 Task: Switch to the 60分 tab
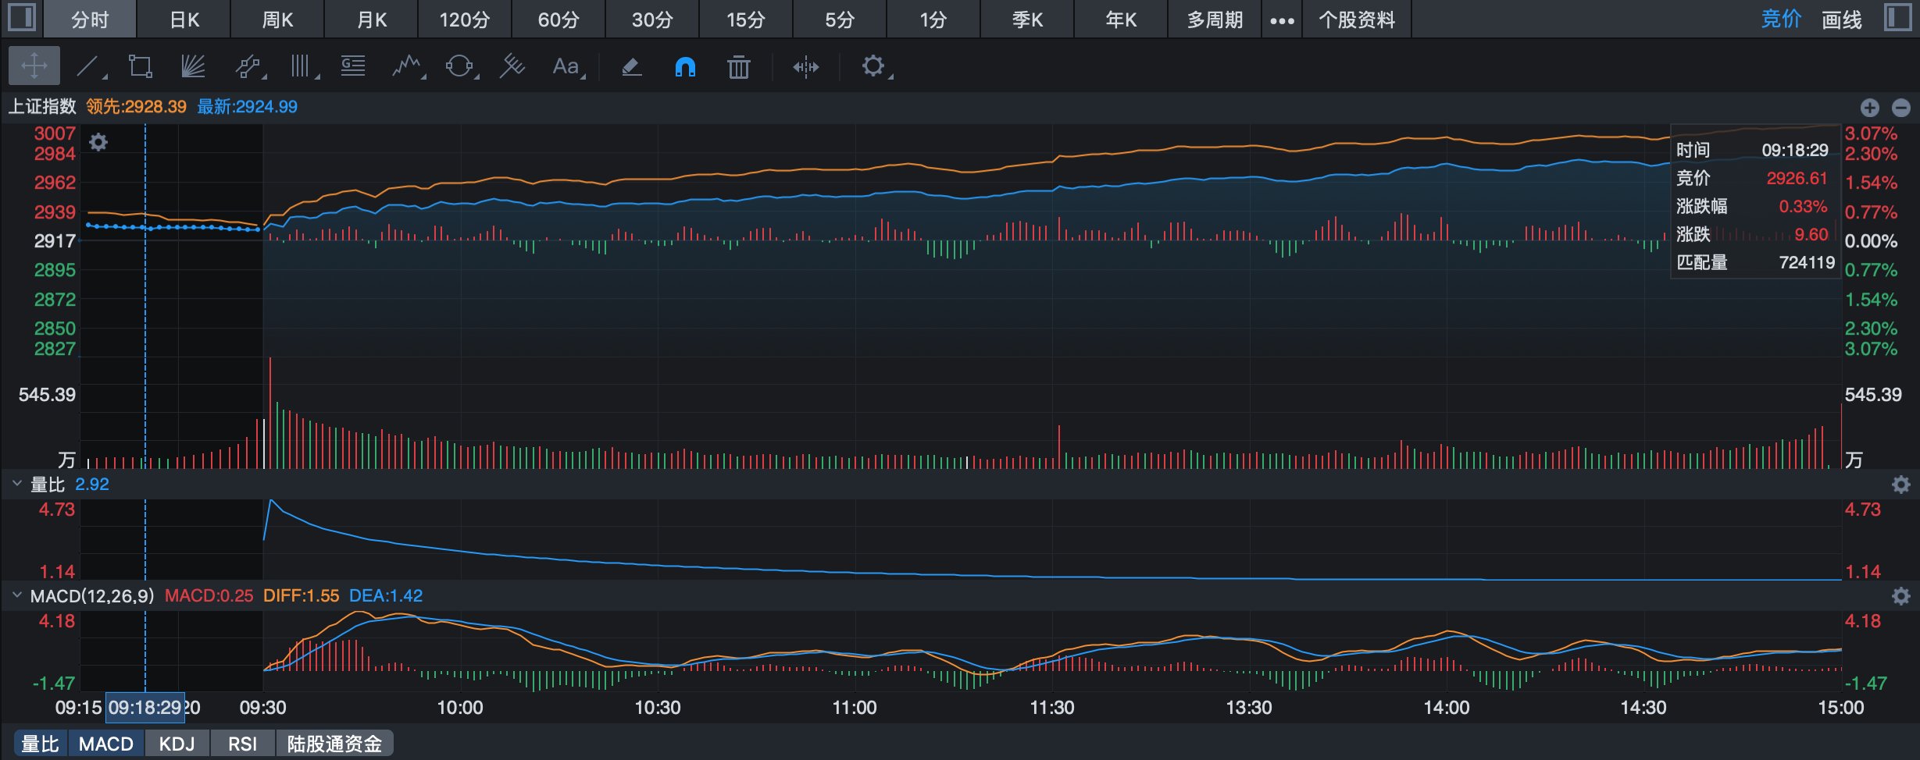(559, 20)
